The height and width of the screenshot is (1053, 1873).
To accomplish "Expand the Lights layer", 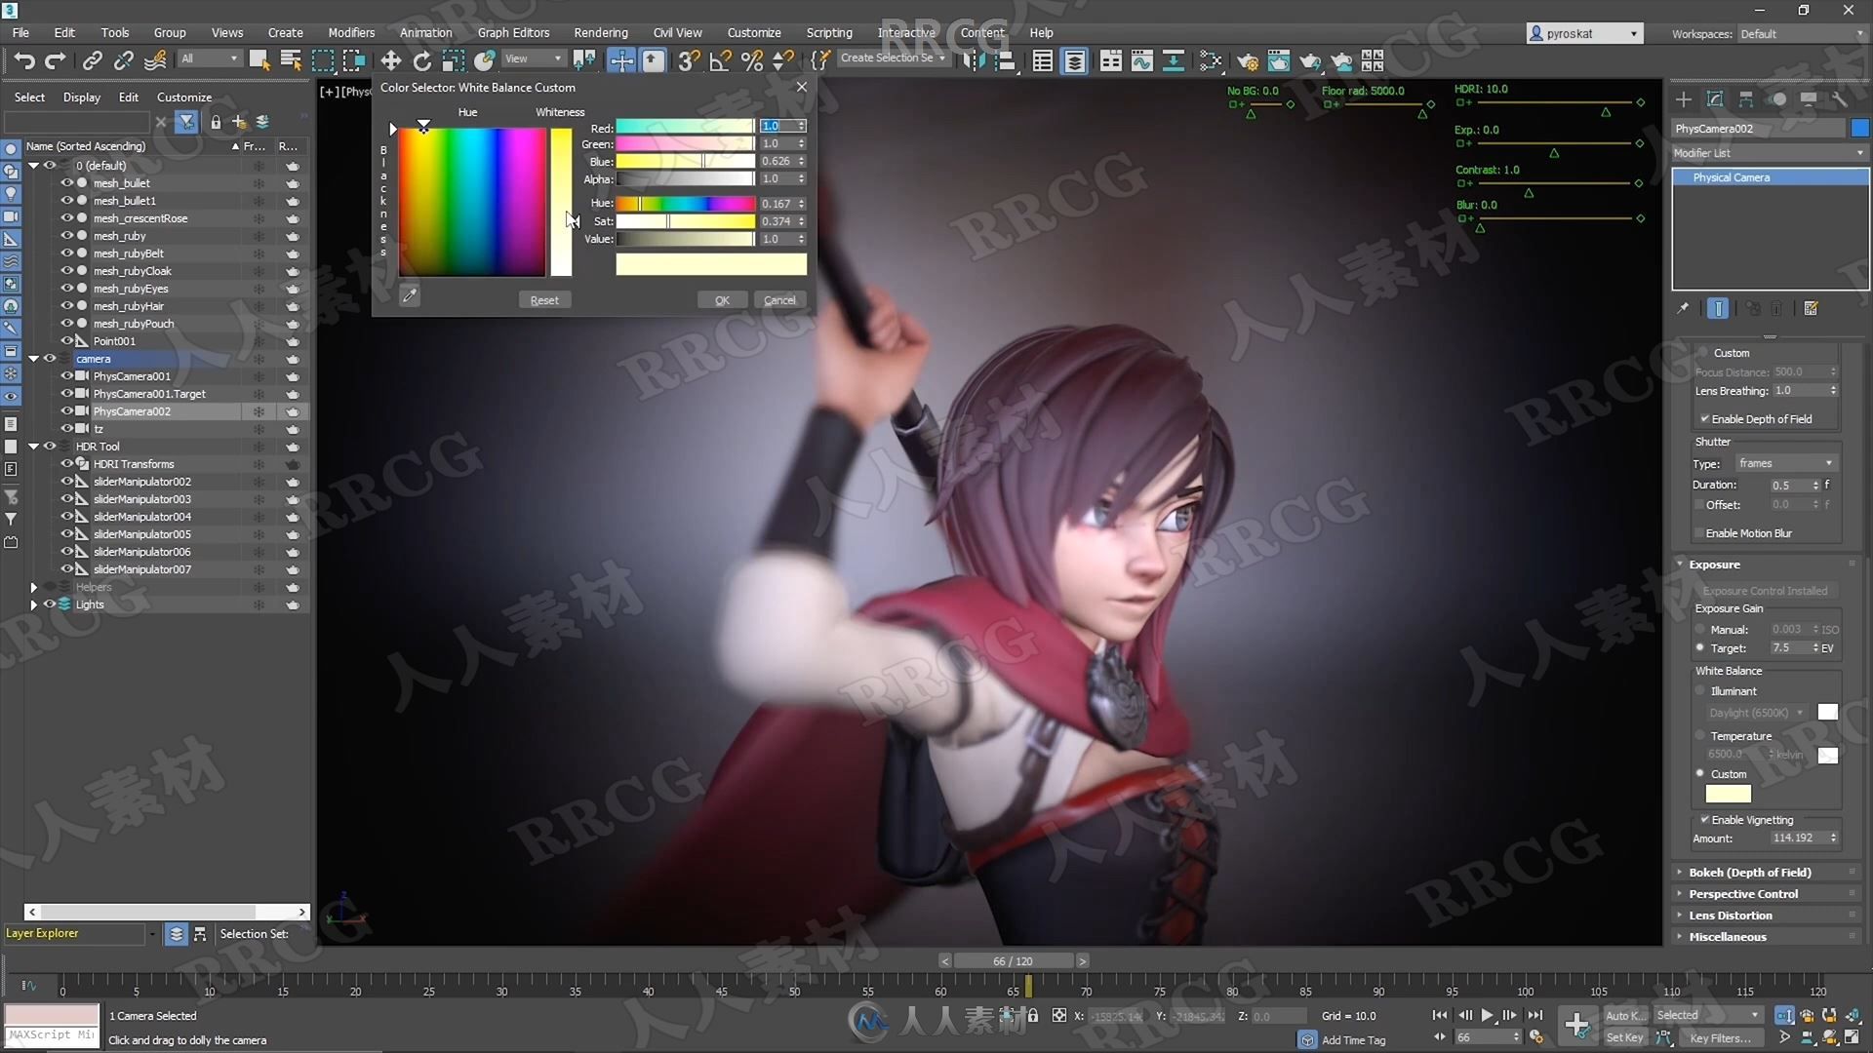I will point(33,604).
